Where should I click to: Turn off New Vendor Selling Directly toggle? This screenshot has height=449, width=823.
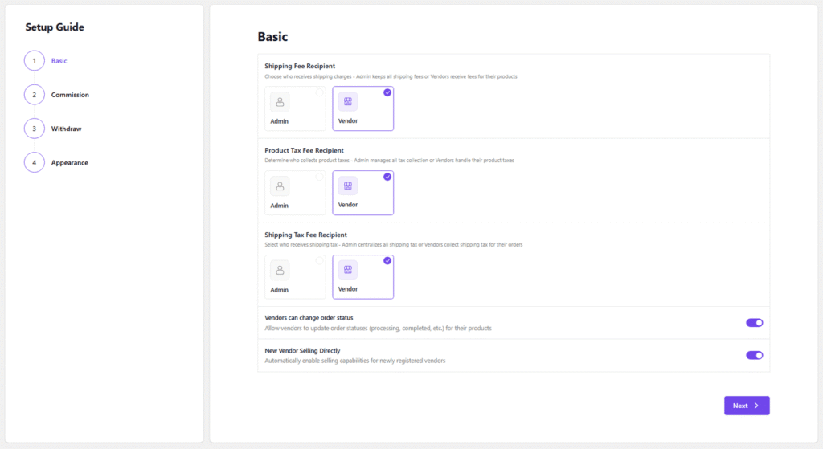(754, 355)
